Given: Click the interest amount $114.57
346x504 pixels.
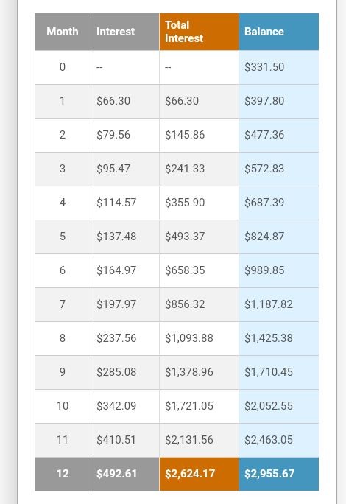Looking at the screenshot, I should pyautogui.click(x=125, y=203).
